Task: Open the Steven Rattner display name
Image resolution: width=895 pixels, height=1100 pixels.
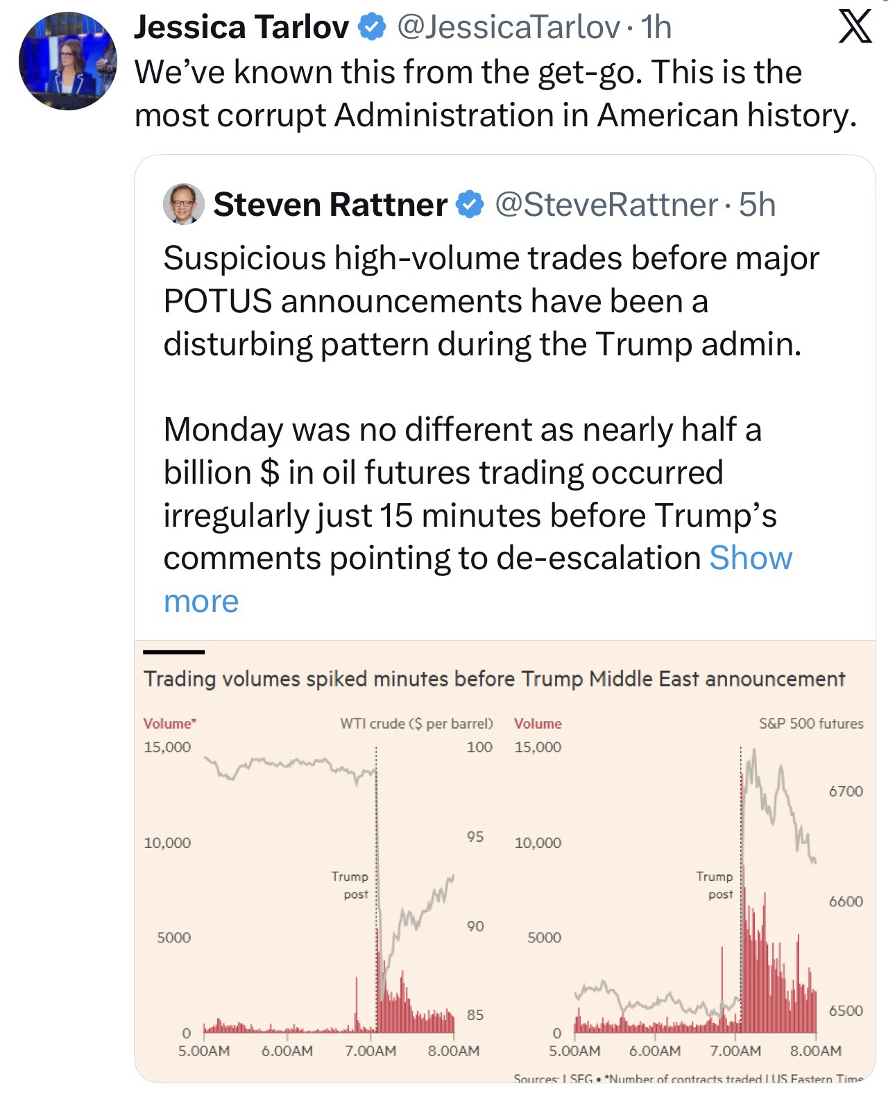Action: [x=330, y=205]
